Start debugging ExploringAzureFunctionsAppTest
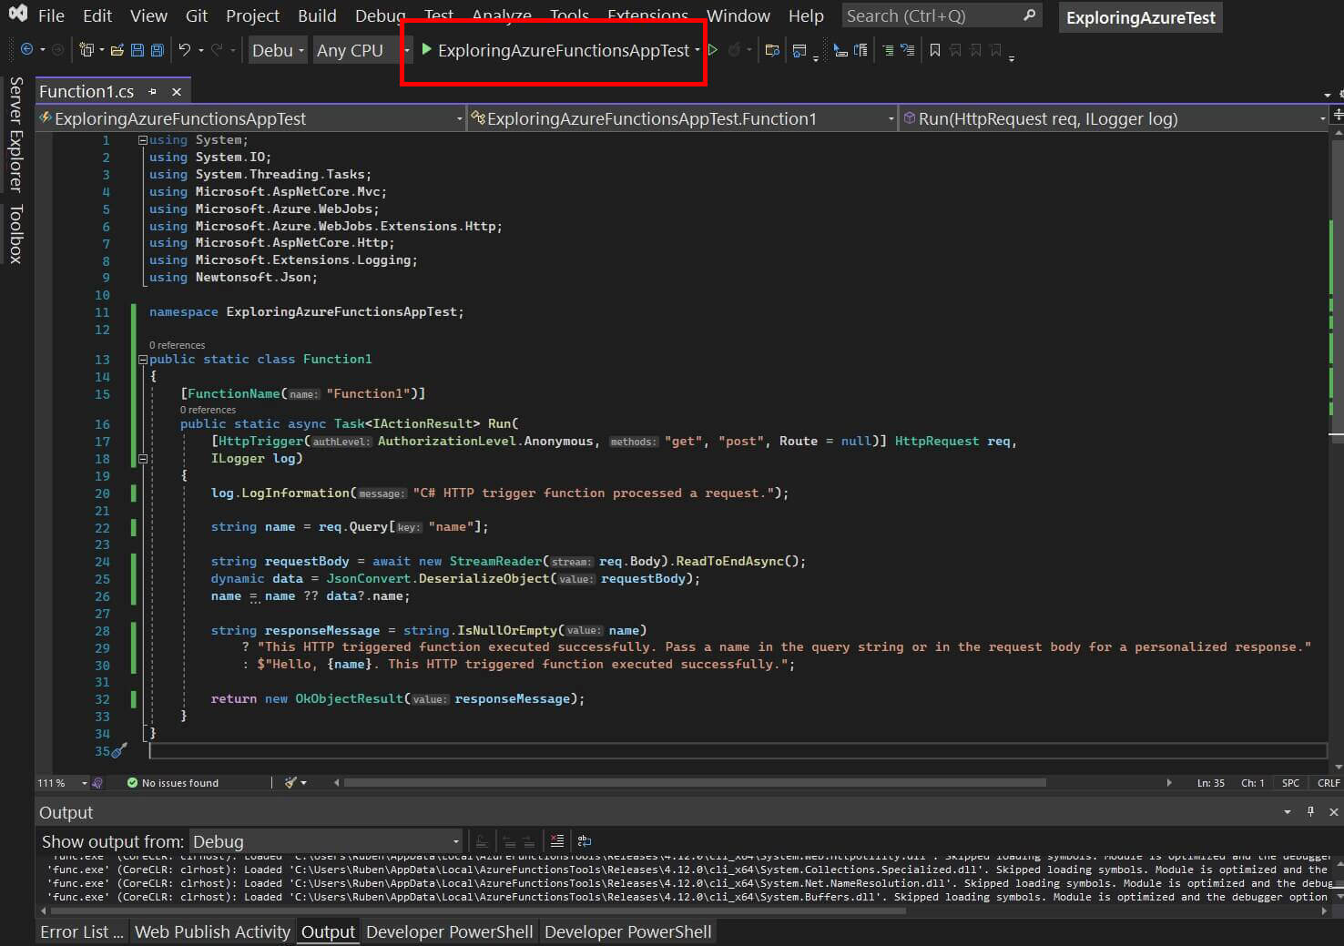The image size is (1344, 946). point(555,50)
